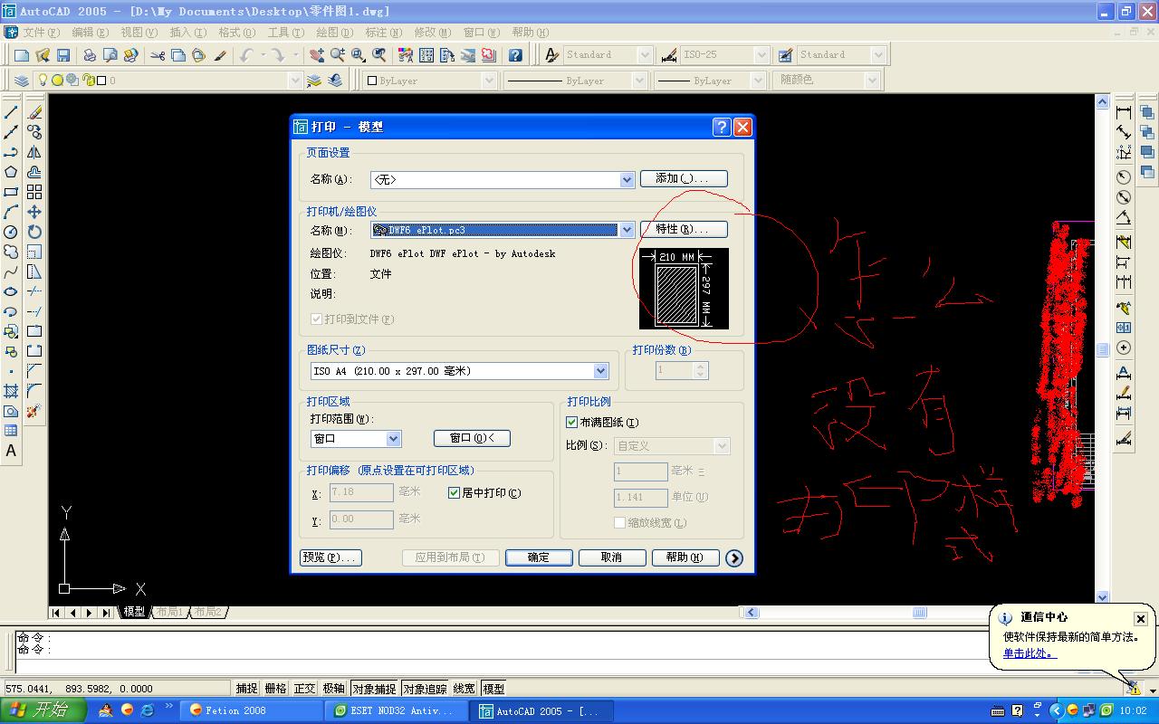Toggle the 居中打印 checkbox

[x=455, y=493]
